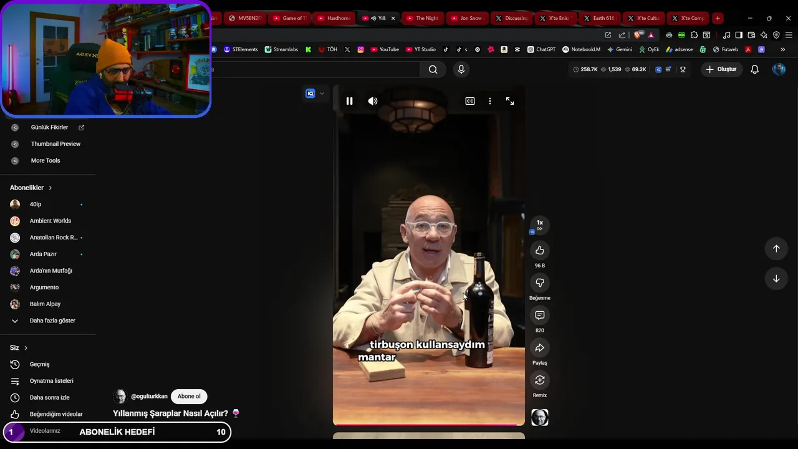Expand the Siz section
This screenshot has width=798, height=449.
click(19, 348)
